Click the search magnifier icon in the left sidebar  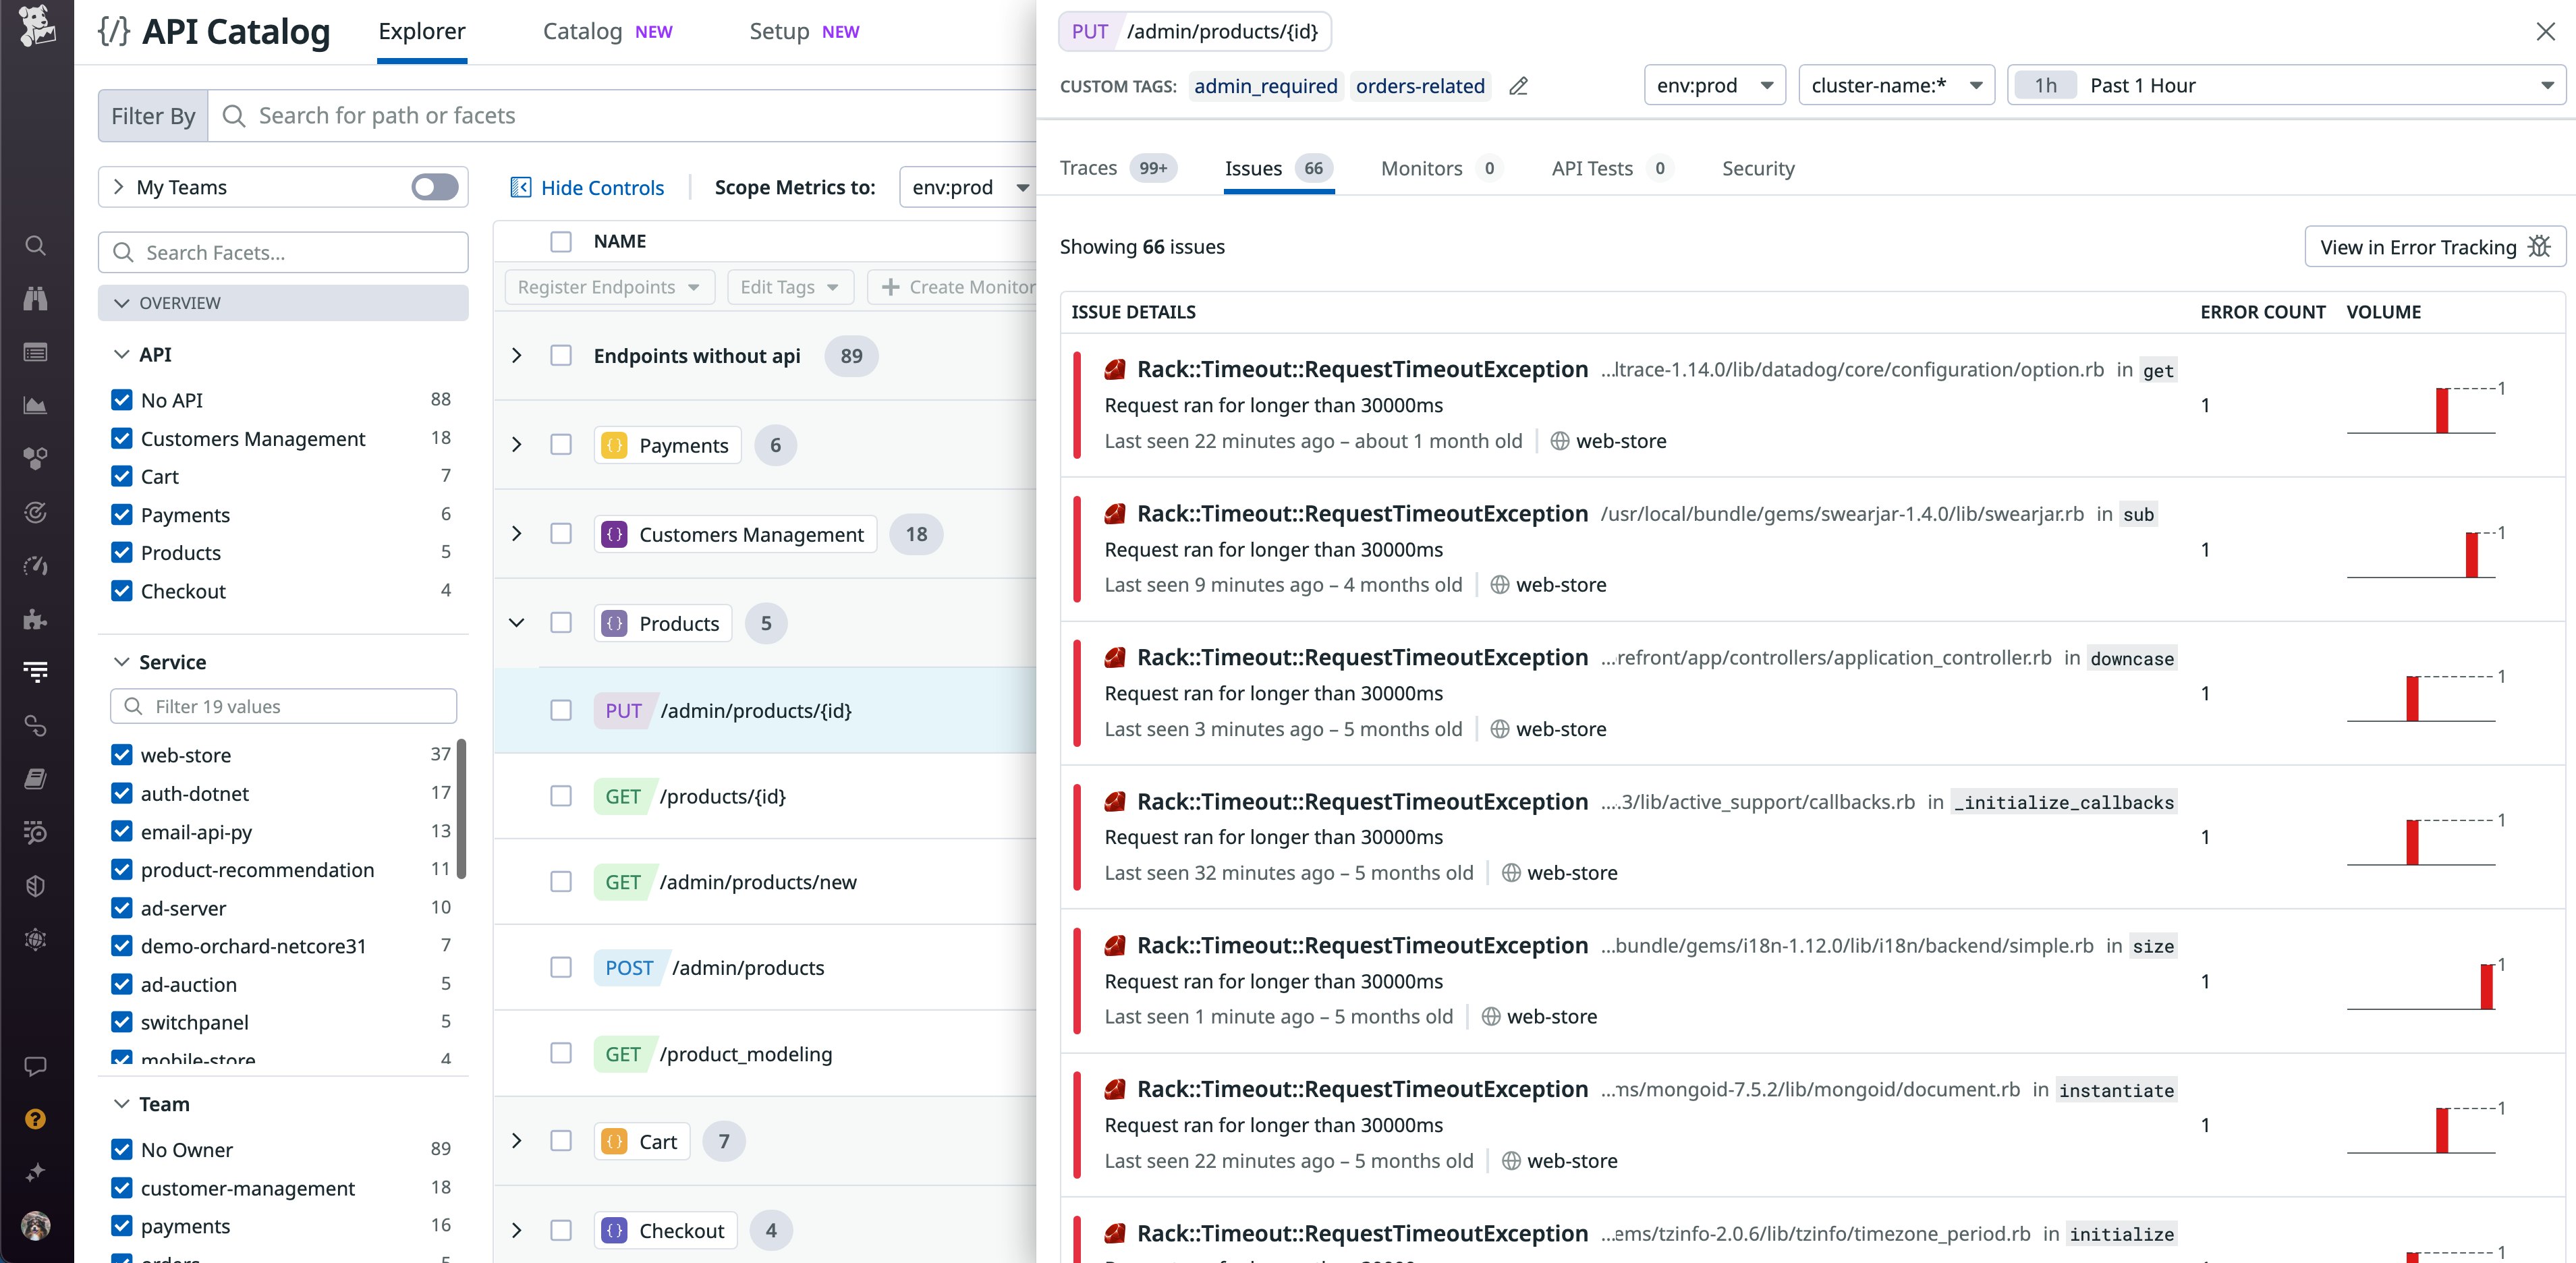click(x=36, y=246)
